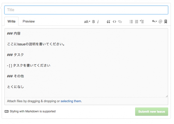
Task: Switch to the Write tab
Action: click(11, 21)
